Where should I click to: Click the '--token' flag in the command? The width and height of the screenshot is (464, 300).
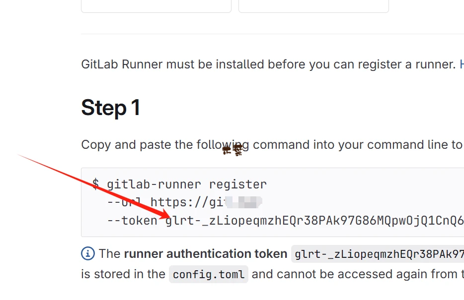point(132,220)
